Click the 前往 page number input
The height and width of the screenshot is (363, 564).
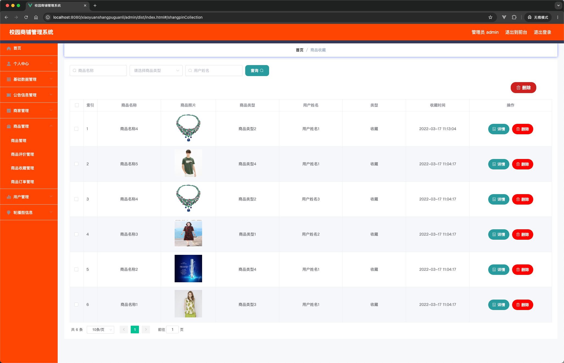[x=172, y=330]
